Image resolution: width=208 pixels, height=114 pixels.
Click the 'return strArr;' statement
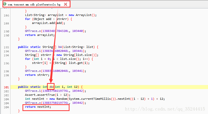coord(37,75)
